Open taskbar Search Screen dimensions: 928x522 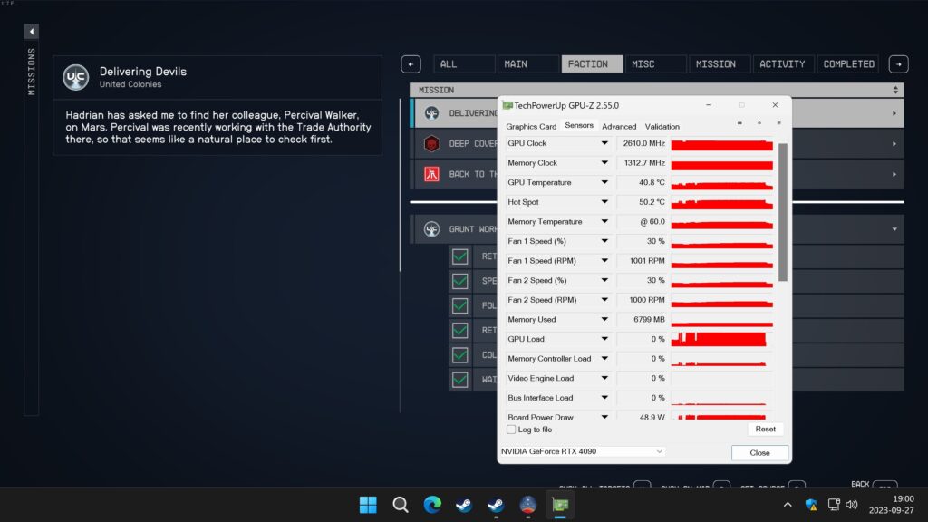(x=401, y=505)
